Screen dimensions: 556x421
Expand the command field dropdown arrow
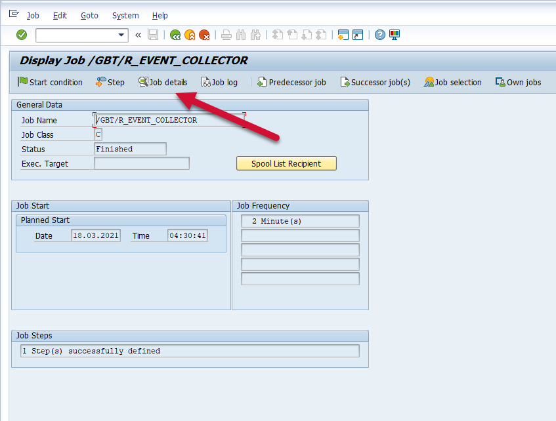click(121, 35)
